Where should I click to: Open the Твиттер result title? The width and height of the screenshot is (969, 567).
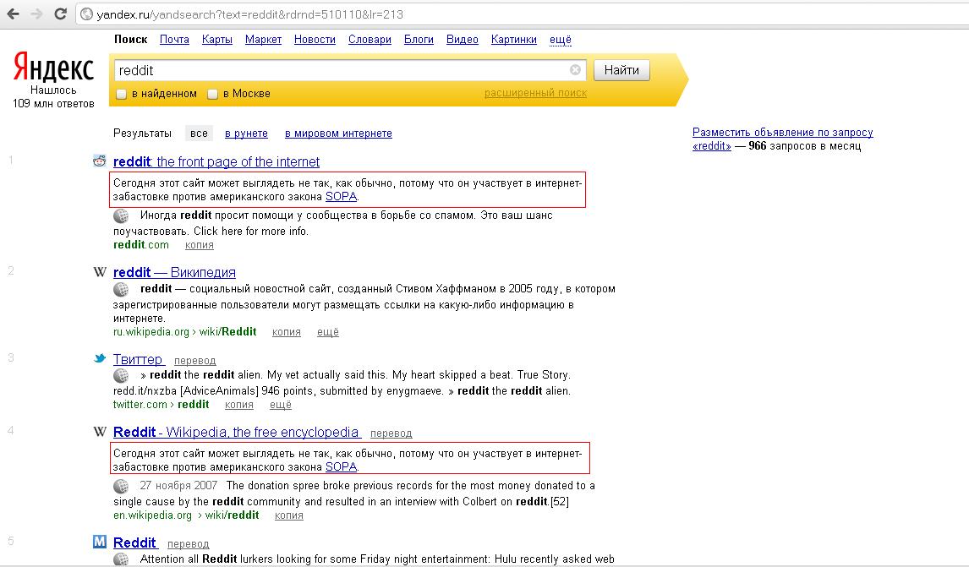(138, 359)
